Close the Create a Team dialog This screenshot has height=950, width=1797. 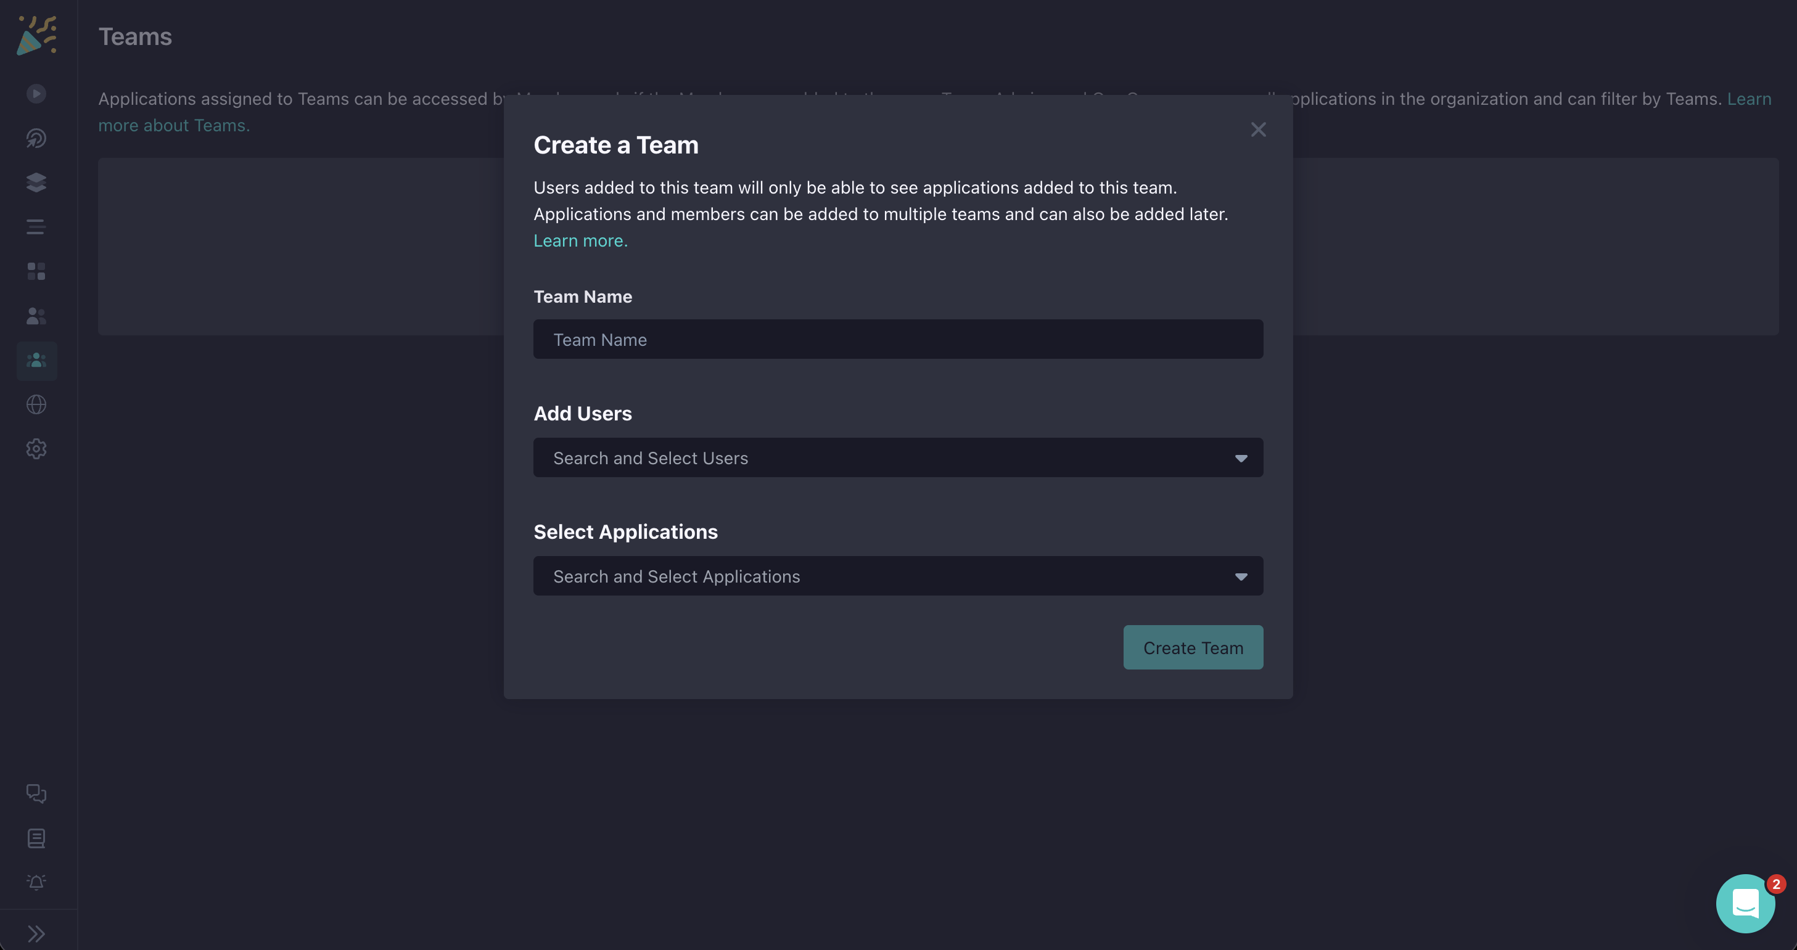(x=1258, y=129)
